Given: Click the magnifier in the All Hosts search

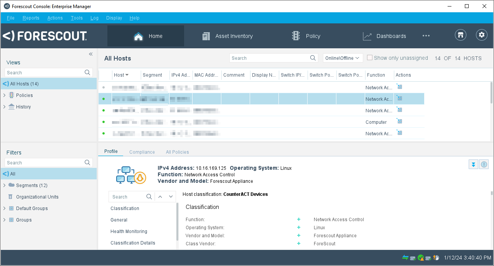Looking at the screenshot, I should tap(313, 58).
